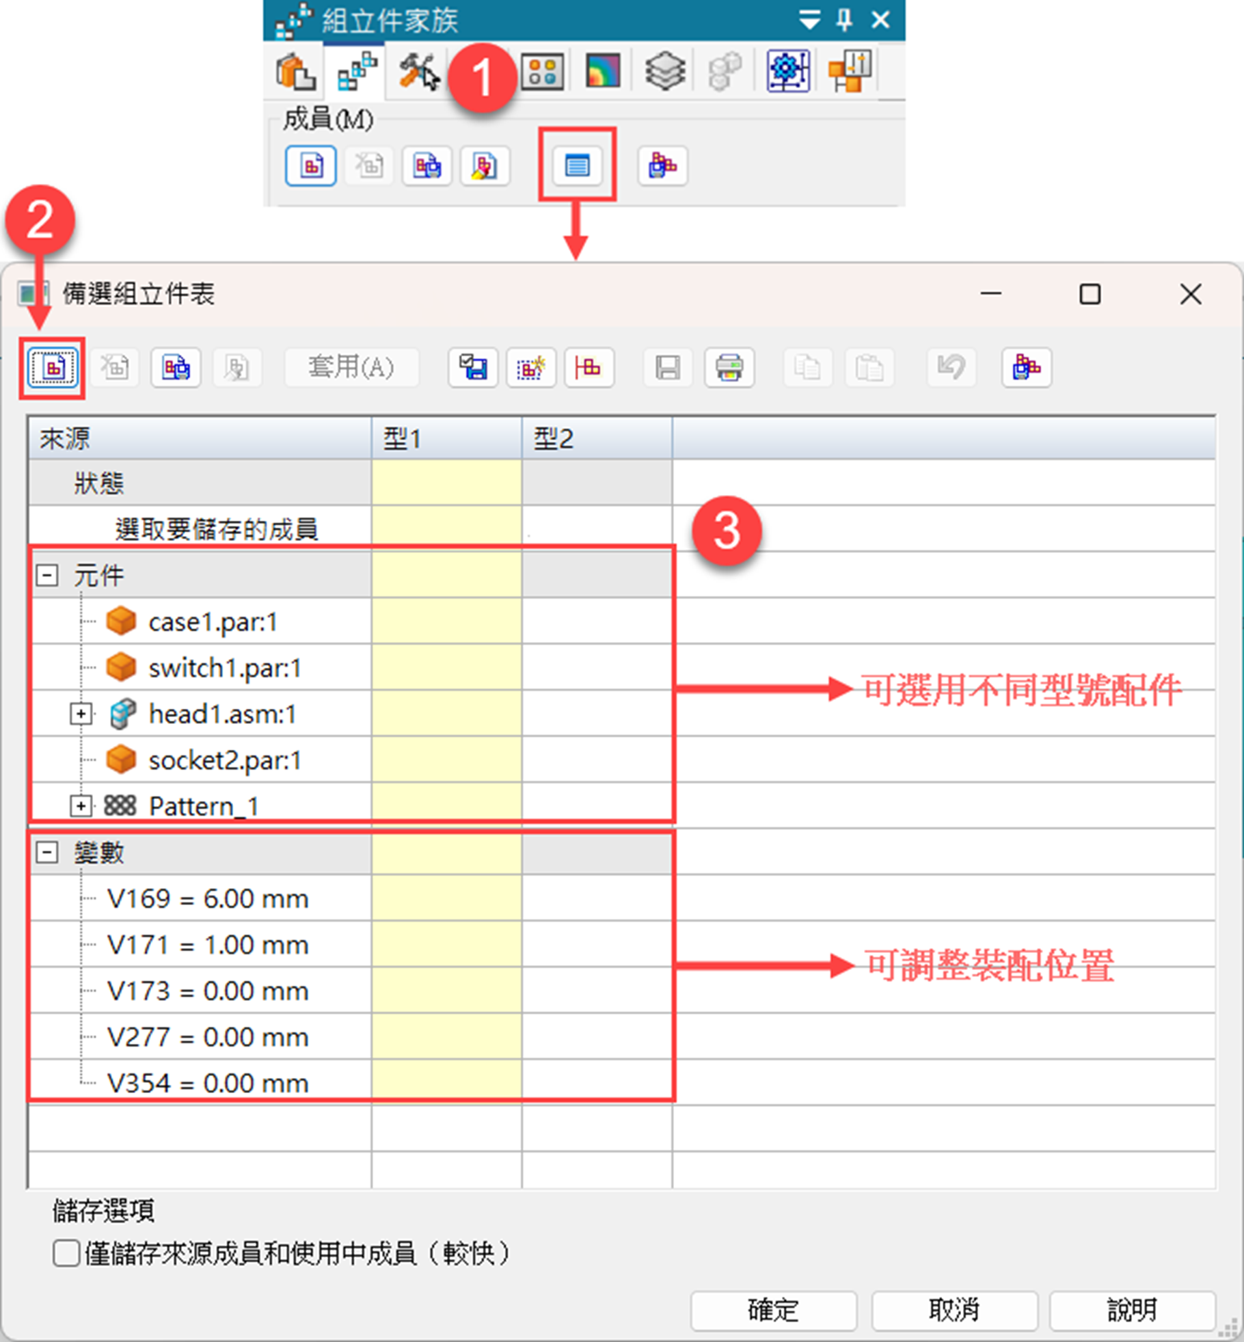Viewport: 1244px width, 1342px height.
Task: Click the greyed paste clipboard icon
Action: click(x=869, y=368)
